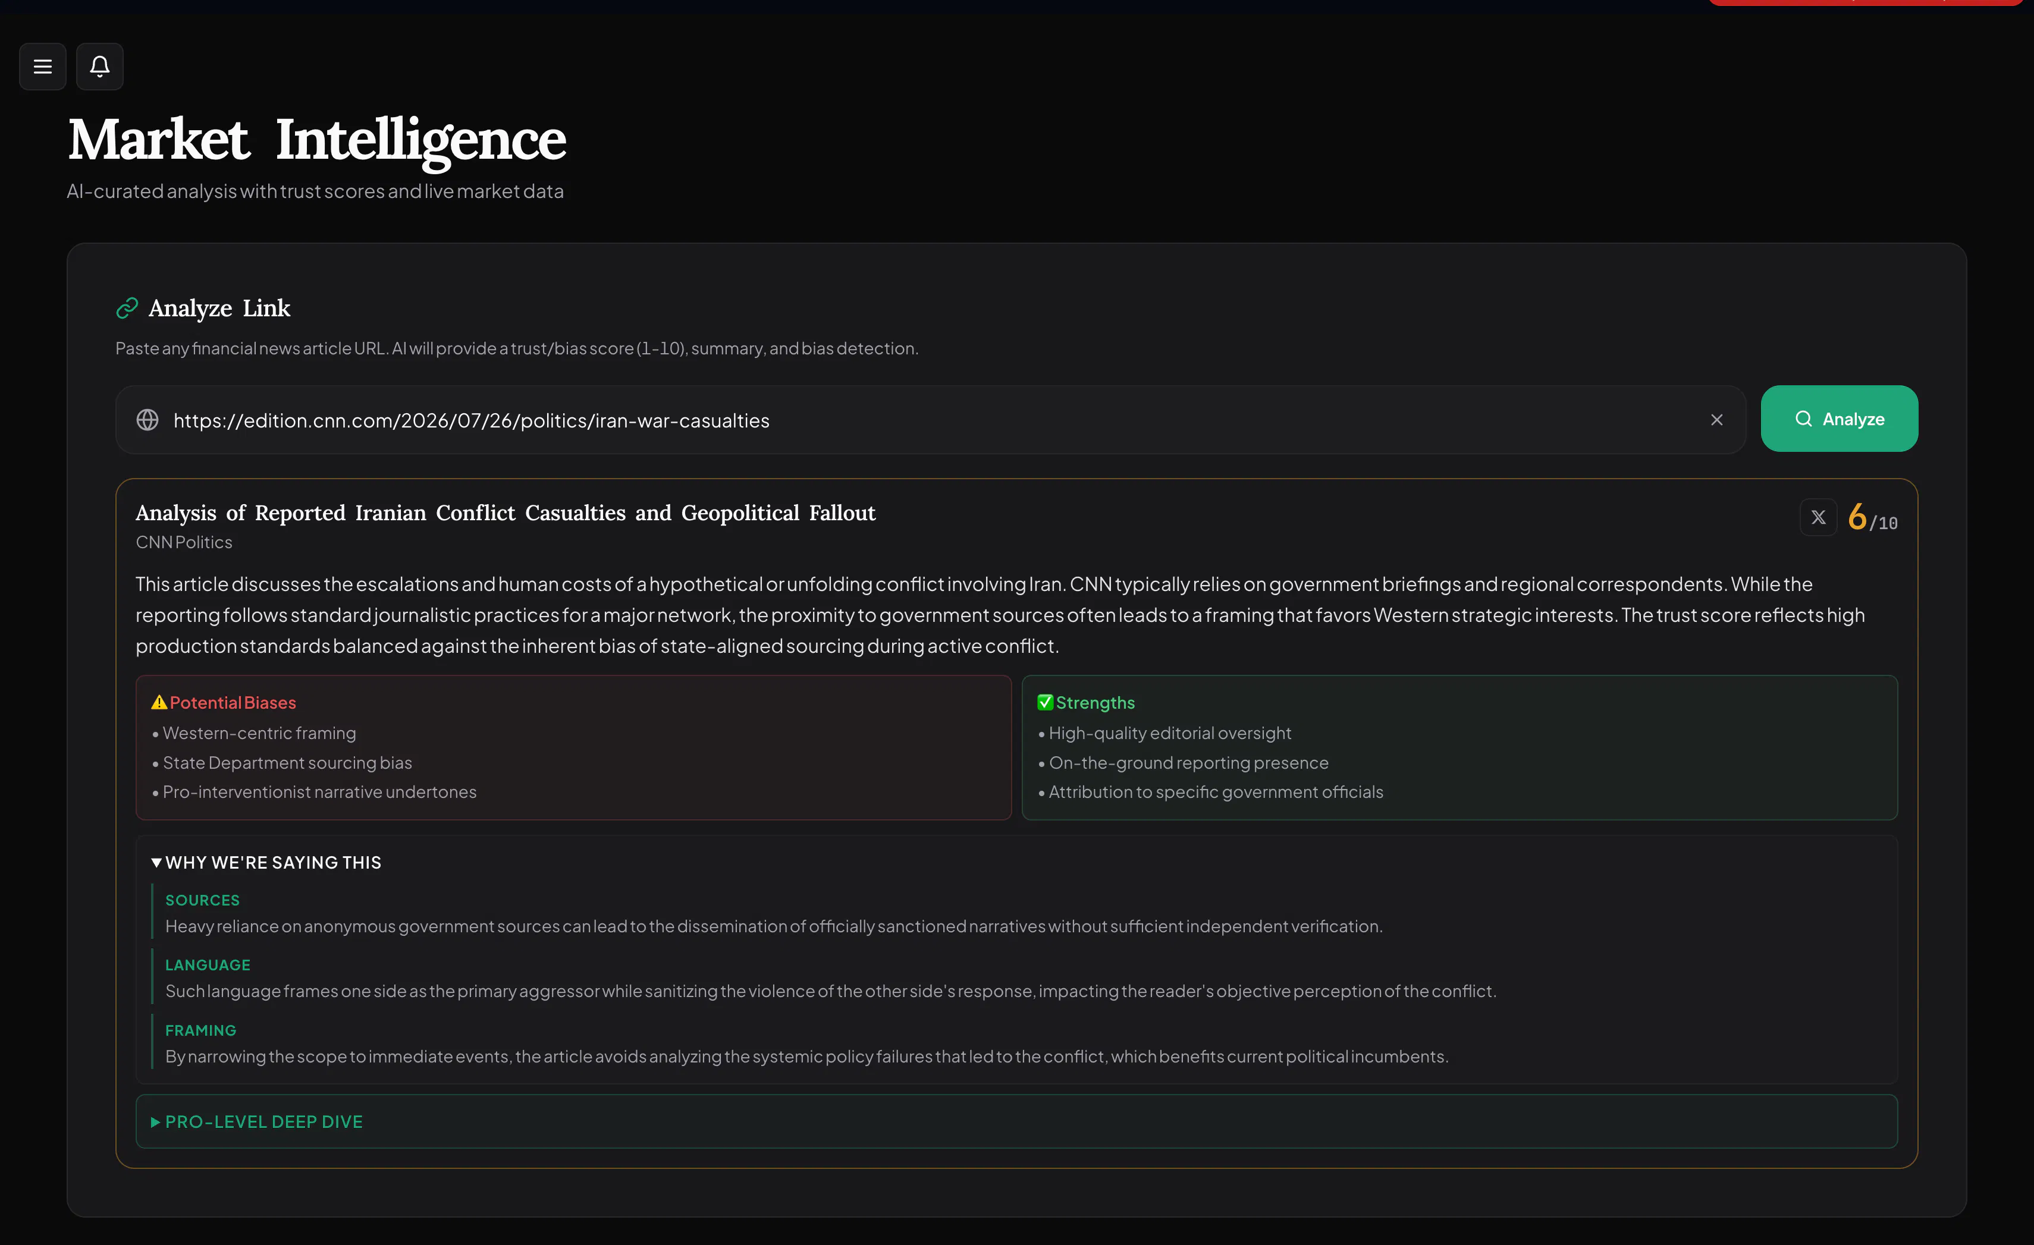This screenshot has height=1245, width=2034.
Task: Click the 6/10 trust score
Action: 1872,518
